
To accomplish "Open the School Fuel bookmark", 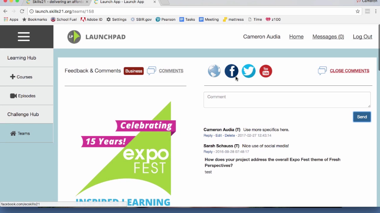I will coord(64,20).
